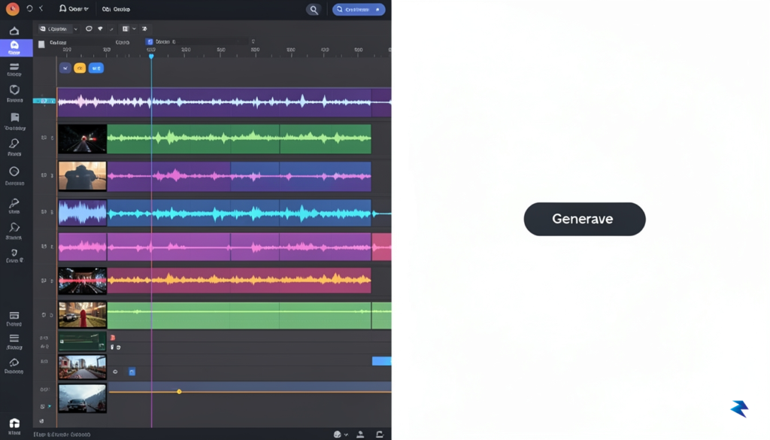Click the oval shape toolbar icon
The height and width of the screenshot is (440, 770).
[89, 29]
